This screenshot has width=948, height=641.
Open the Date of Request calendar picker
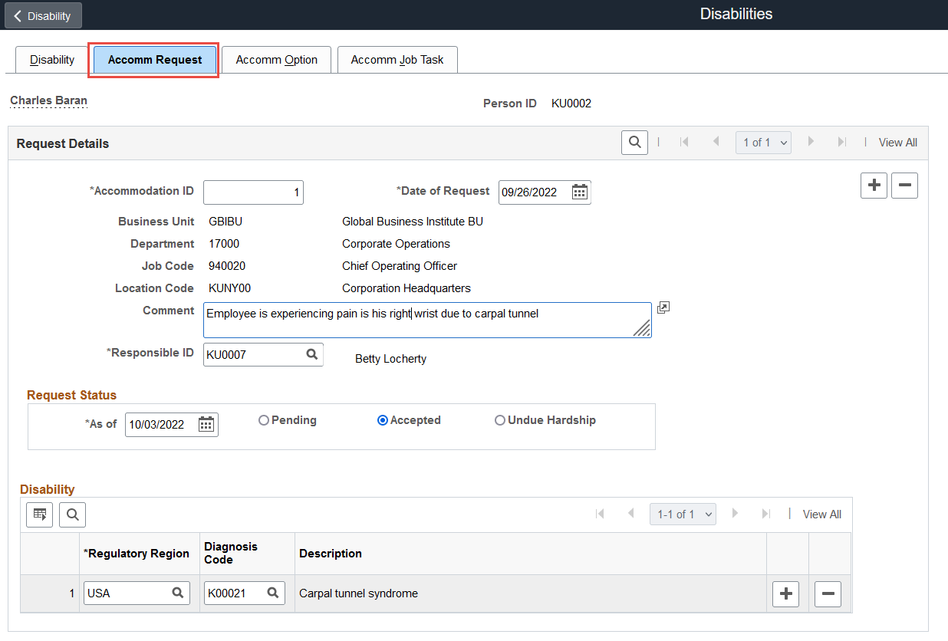click(580, 192)
